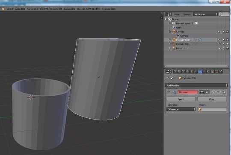Click the Cylinder.000 breadcrumb in Properties
Image resolution: width=231 pixels, height=155 pixels.
pyautogui.click(x=187, y=78)
